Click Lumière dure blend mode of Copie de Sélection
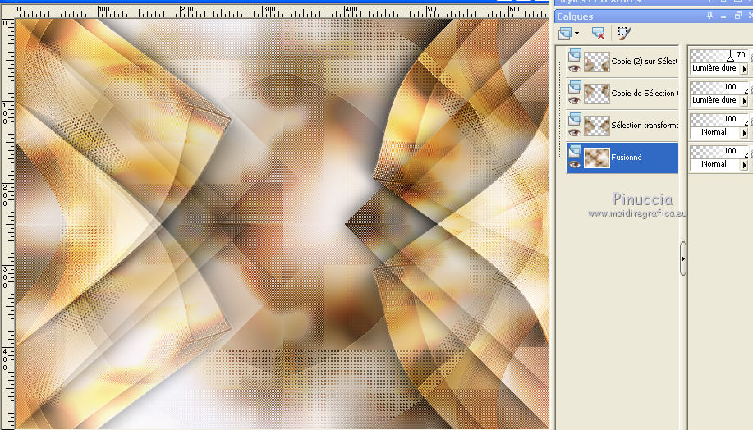The image size is (753, 430). (714, 100)
